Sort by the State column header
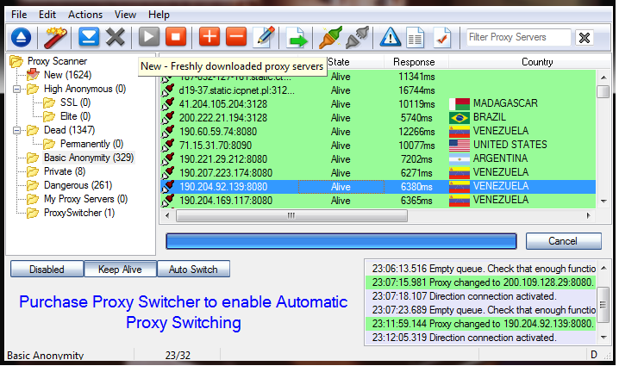 click(x=339, y=62)
